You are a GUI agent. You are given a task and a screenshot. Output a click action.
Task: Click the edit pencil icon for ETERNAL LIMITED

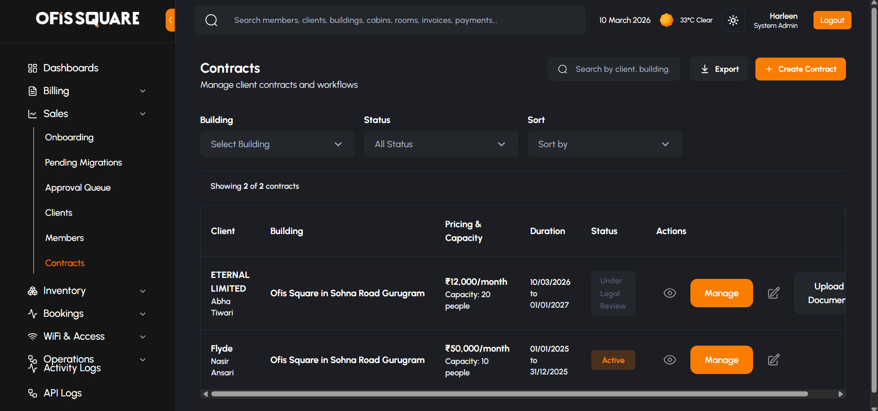pos(773,293)
